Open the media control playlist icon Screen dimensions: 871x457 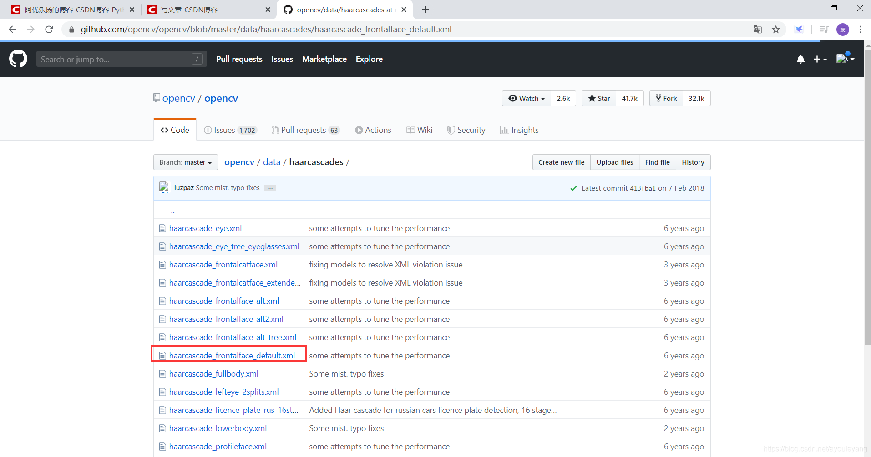(x=824, y=30)
